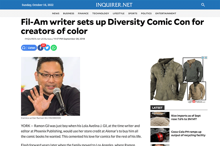Viewport: 220px width, 146px height.
Task: Share article via Twitter icon
Action: pyautogui.click(x=47, y=48)
